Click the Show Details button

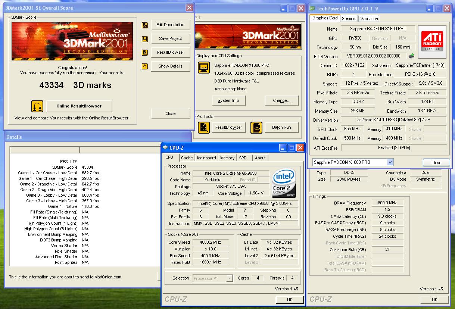click(171, 66)
